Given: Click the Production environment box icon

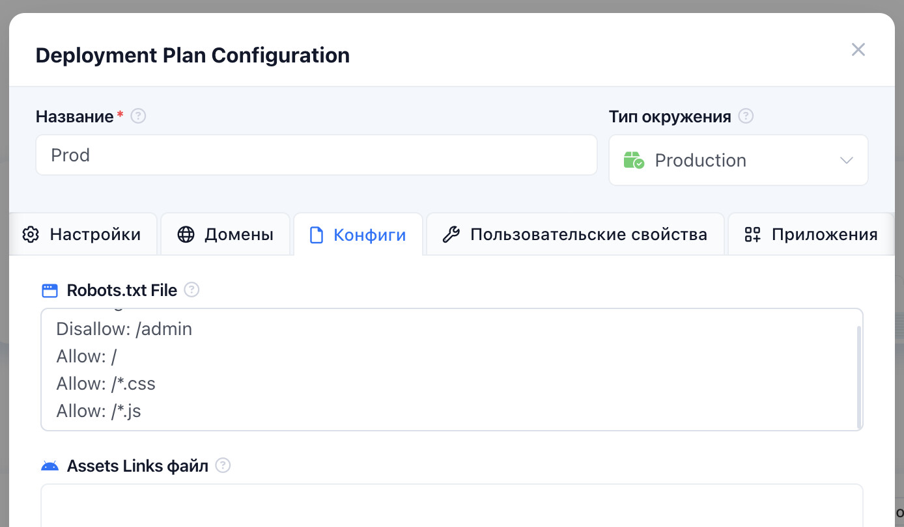Looking at the screenshot, I should [x=634, y=160].
